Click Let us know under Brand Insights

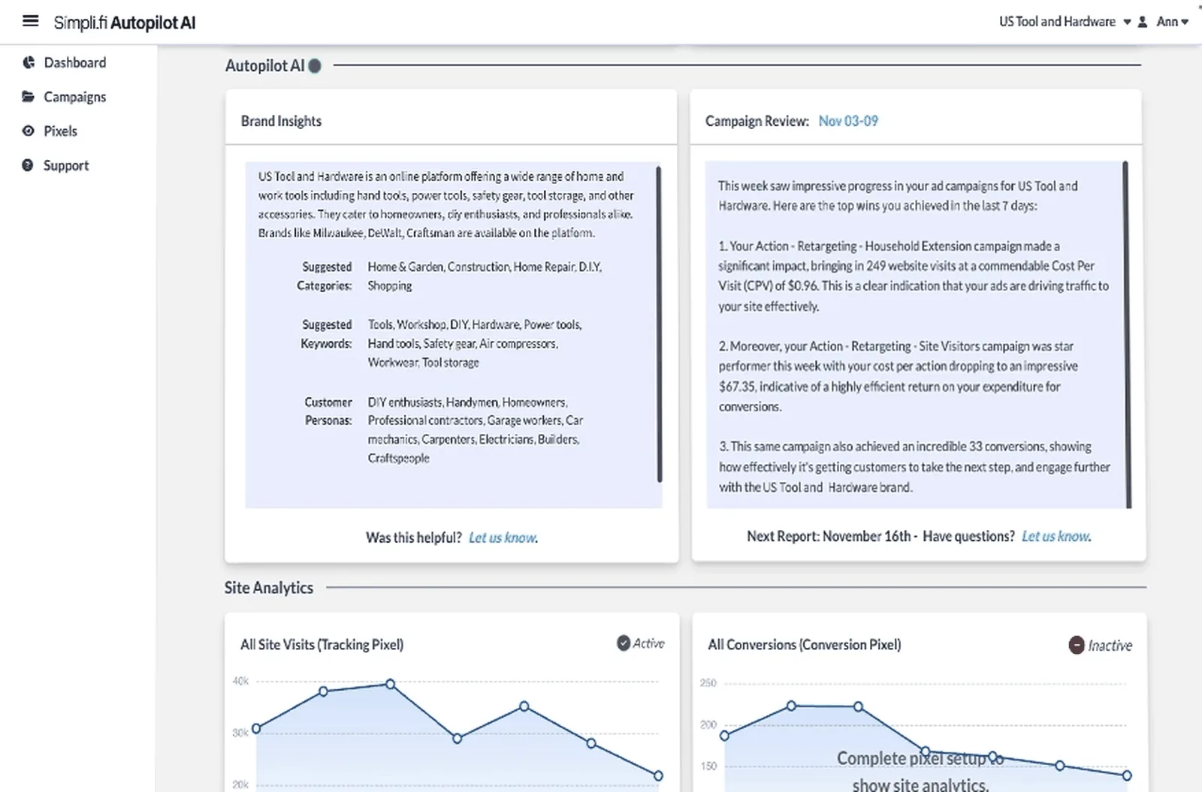point(503,538)
